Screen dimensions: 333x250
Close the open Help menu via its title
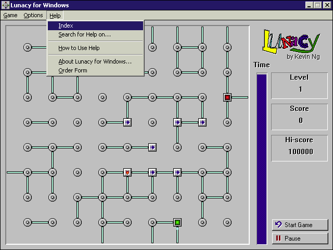pyautogui.click(x=55, y=16)
